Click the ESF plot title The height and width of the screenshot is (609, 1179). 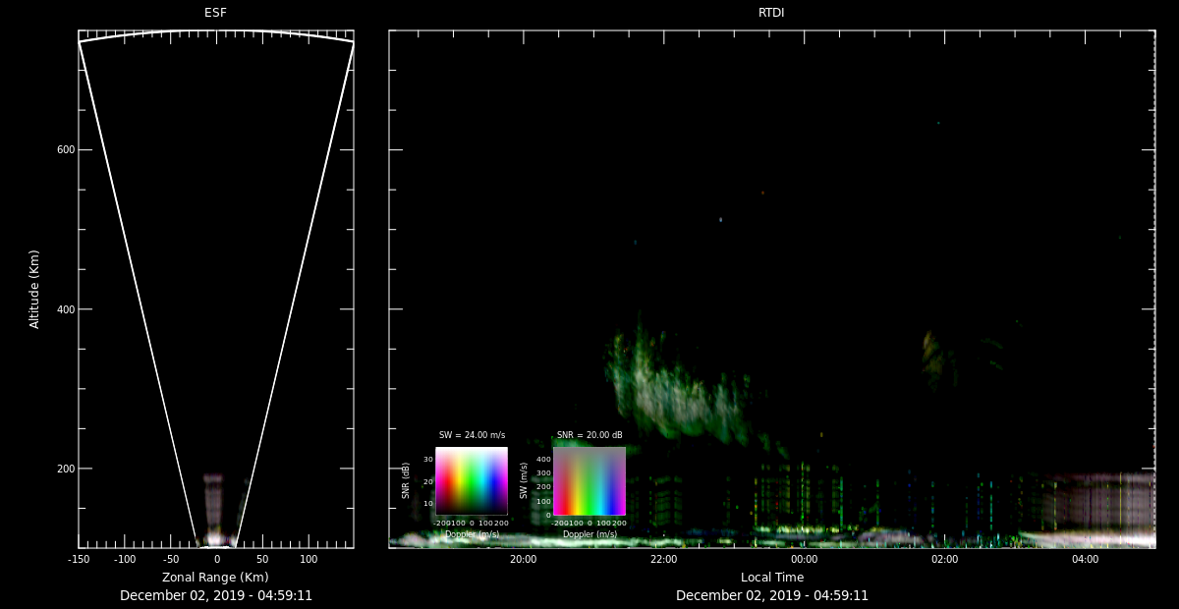[x=216, y=13]
